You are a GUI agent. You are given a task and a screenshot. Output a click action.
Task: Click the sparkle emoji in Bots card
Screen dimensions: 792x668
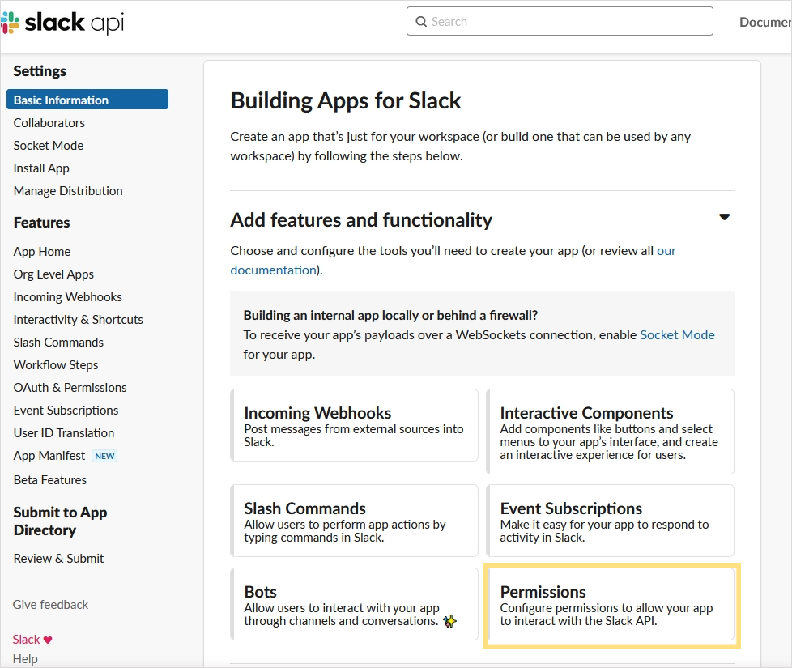[x=449, y=621]
